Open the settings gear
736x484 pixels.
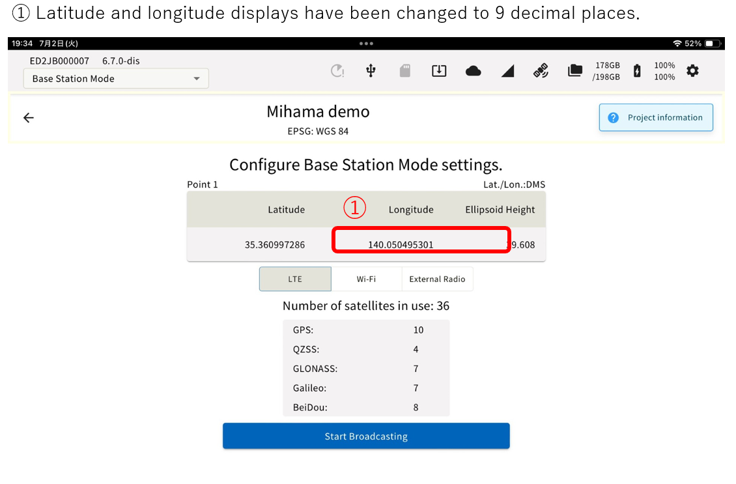pyautogui.click(x=692, y=71)
